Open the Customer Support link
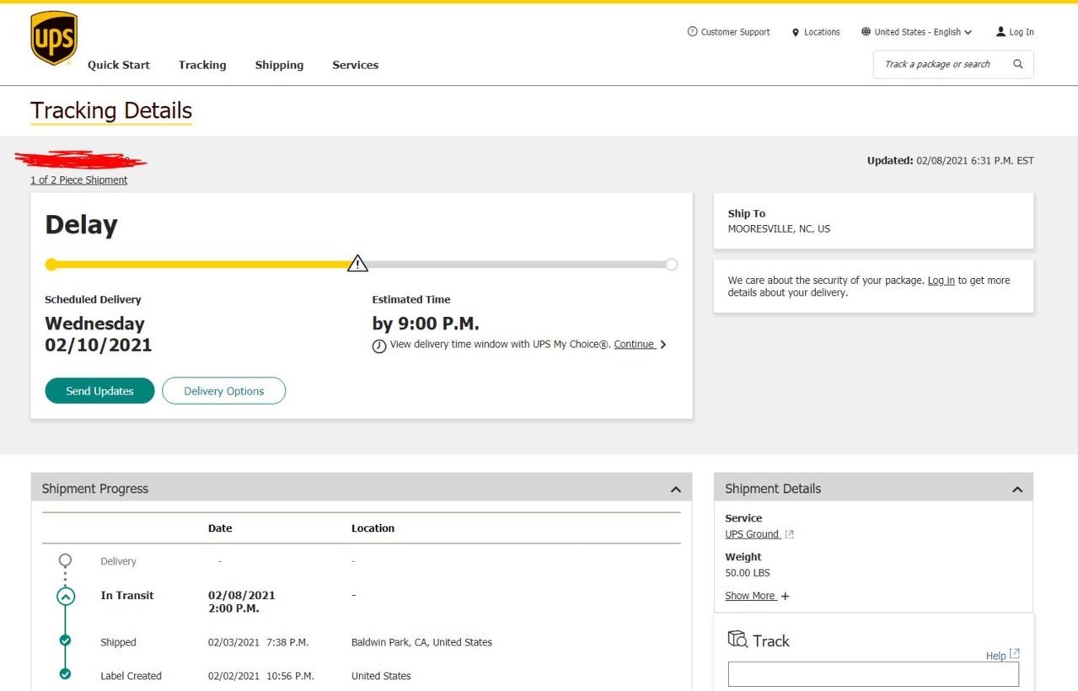Image resolution: width=1078 pixels, height=691 pixels. [736, 32]
